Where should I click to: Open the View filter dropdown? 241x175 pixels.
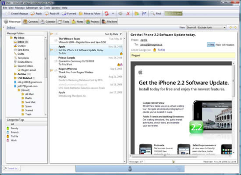click(206, 28)
